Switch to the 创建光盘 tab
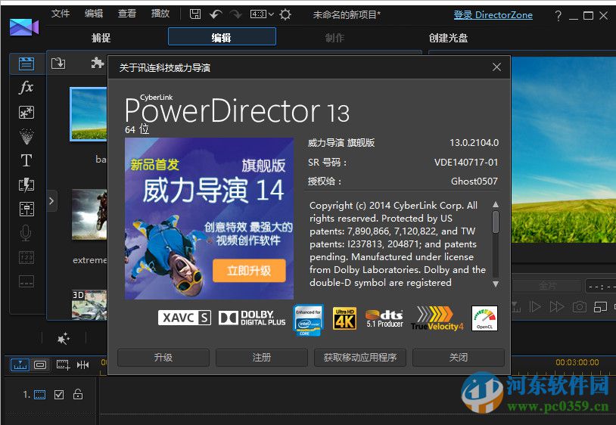Screen dimensions: 616x425 pyautogui.click(x=448, y=38)
